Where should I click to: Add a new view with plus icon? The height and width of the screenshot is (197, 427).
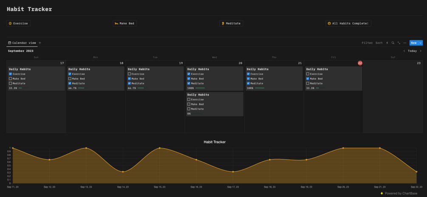coord(40,43)
